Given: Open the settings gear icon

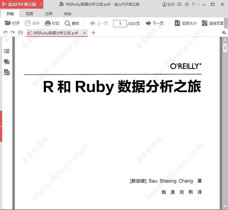Looking at the screenshot, I should coord(187,4).
